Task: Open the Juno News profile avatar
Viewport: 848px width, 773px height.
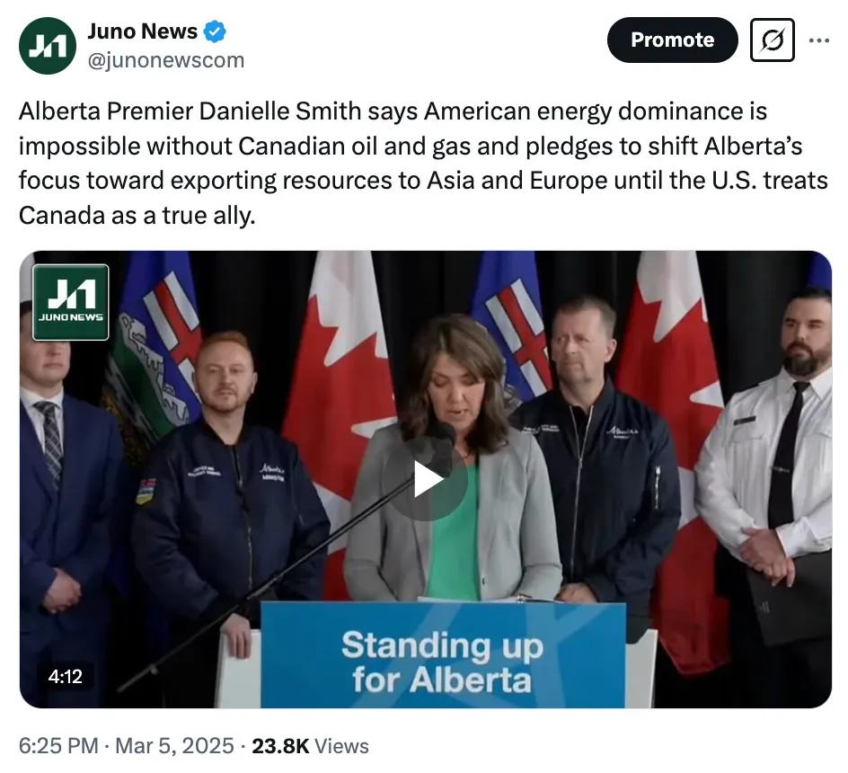Action: pos(48,46)
